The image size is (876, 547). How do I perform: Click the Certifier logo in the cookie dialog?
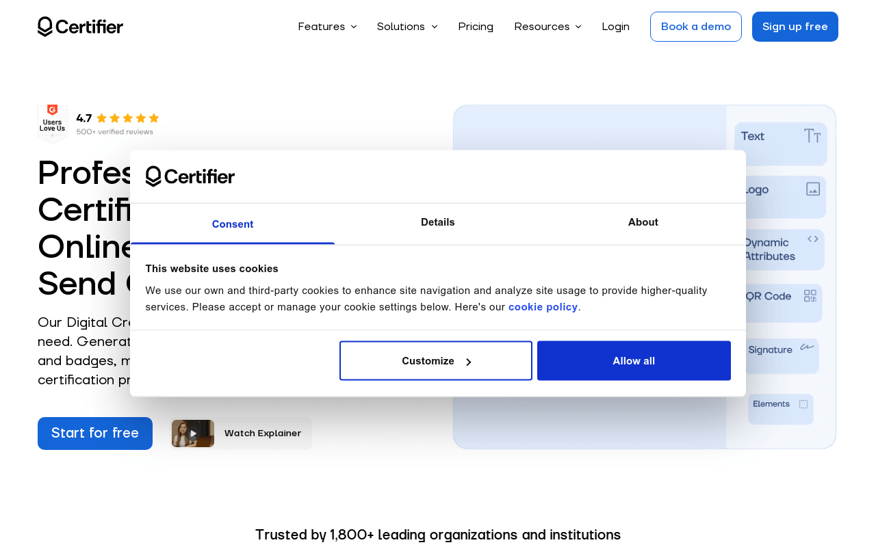click(x=190, y=176)
